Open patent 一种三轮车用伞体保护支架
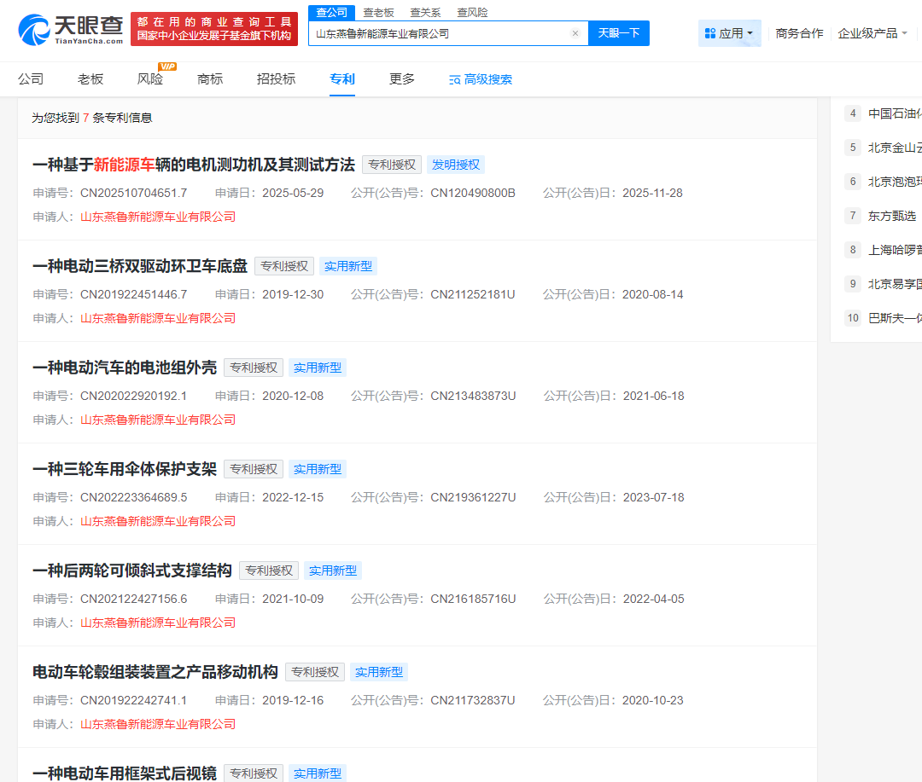This screenshot has width=922, height=782. click(x=125, y=469)
